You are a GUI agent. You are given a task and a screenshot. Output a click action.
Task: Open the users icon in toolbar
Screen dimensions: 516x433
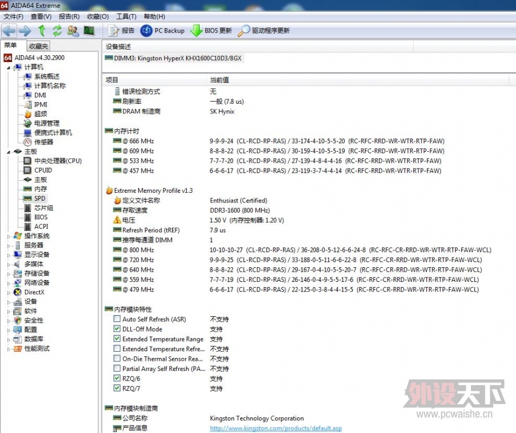[73, 30]
